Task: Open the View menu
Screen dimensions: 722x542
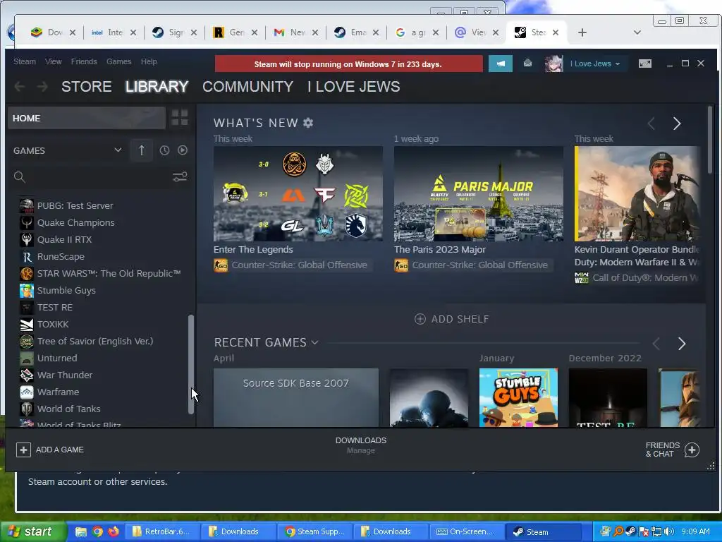Action: [54, 61]
